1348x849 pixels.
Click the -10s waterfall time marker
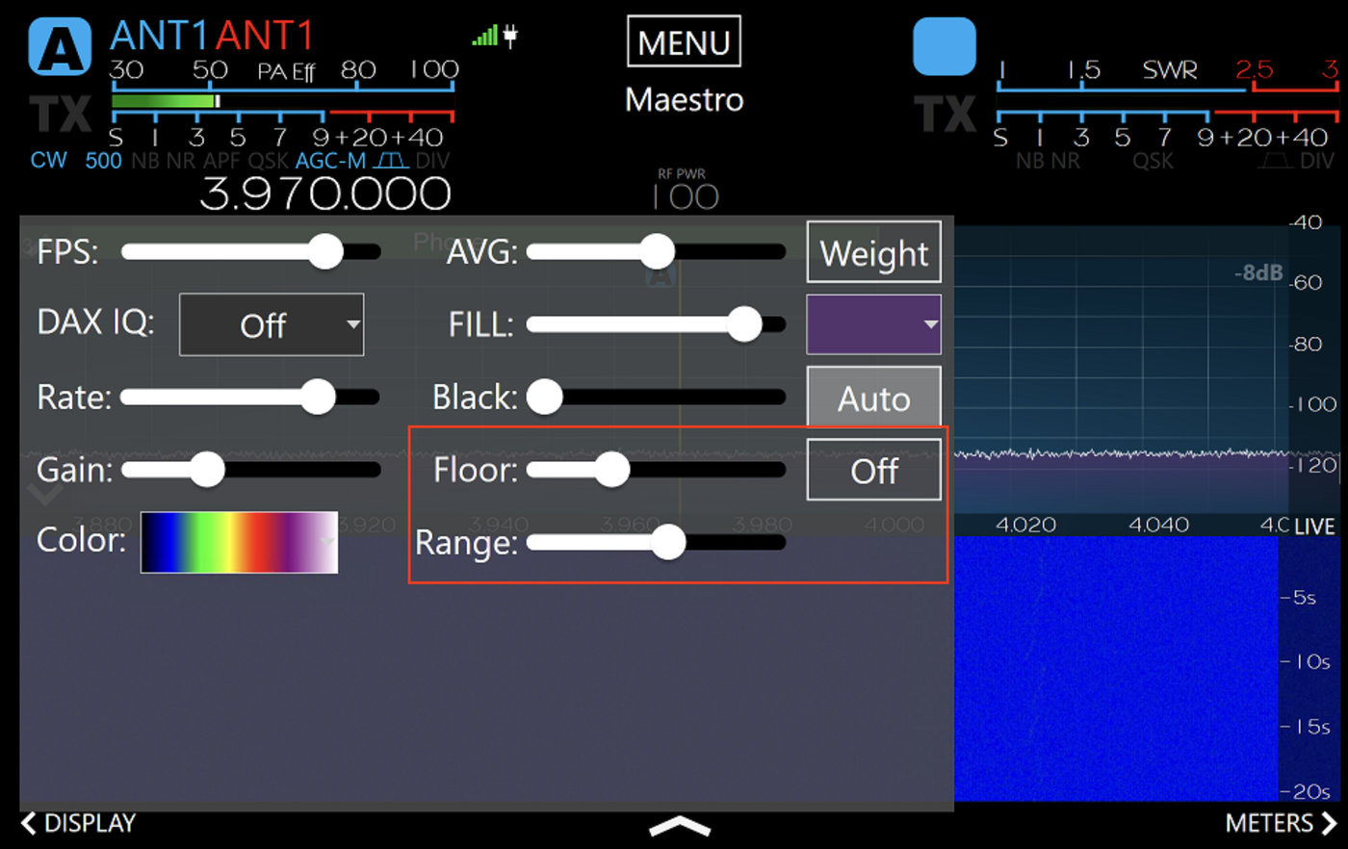(x=1306, y=662)
